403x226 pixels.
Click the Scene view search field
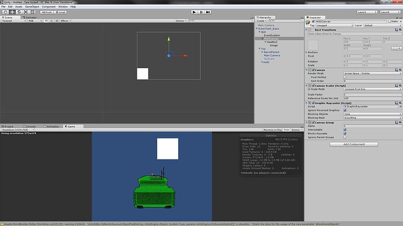(x=220, y=21)
